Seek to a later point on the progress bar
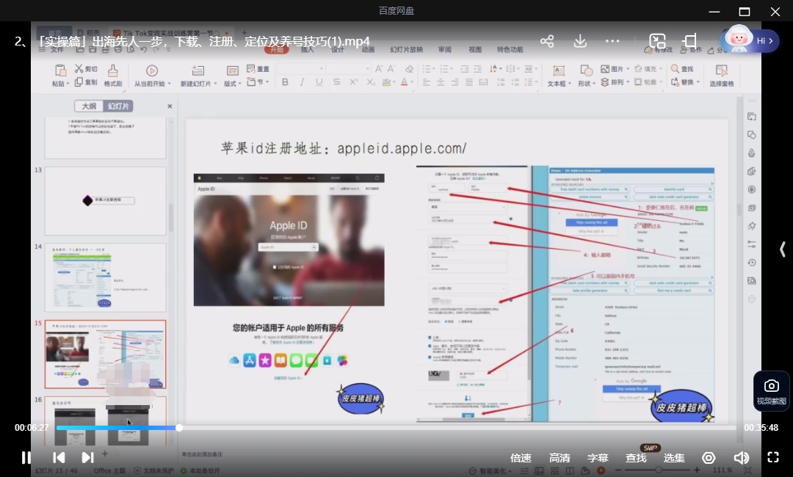The height and width of the screenshot is (477, 793). (457, 428)
